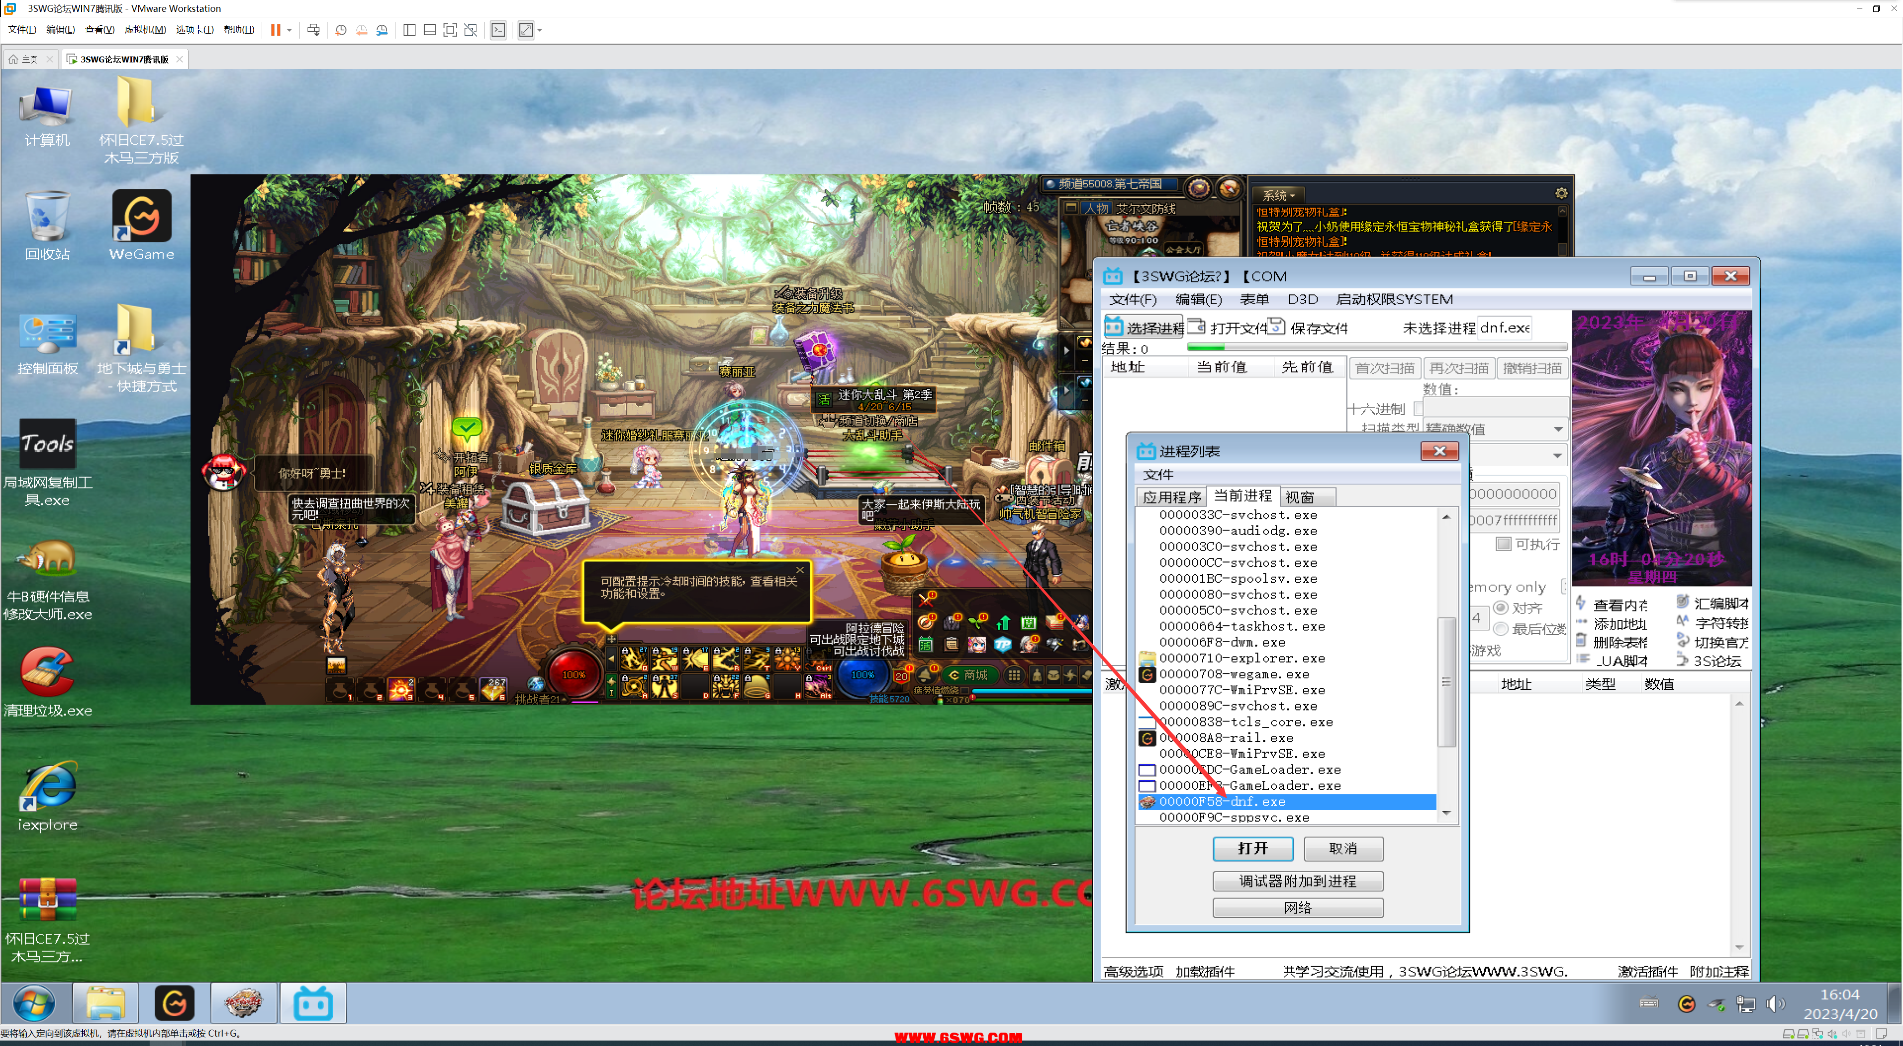Pause the virtual machine with the orange button

[276, 30]
